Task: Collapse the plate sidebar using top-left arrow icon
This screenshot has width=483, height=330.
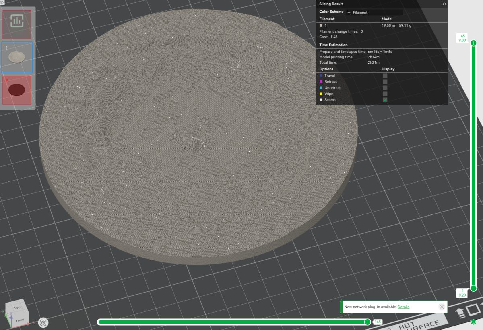Action: tap(2, 2)
